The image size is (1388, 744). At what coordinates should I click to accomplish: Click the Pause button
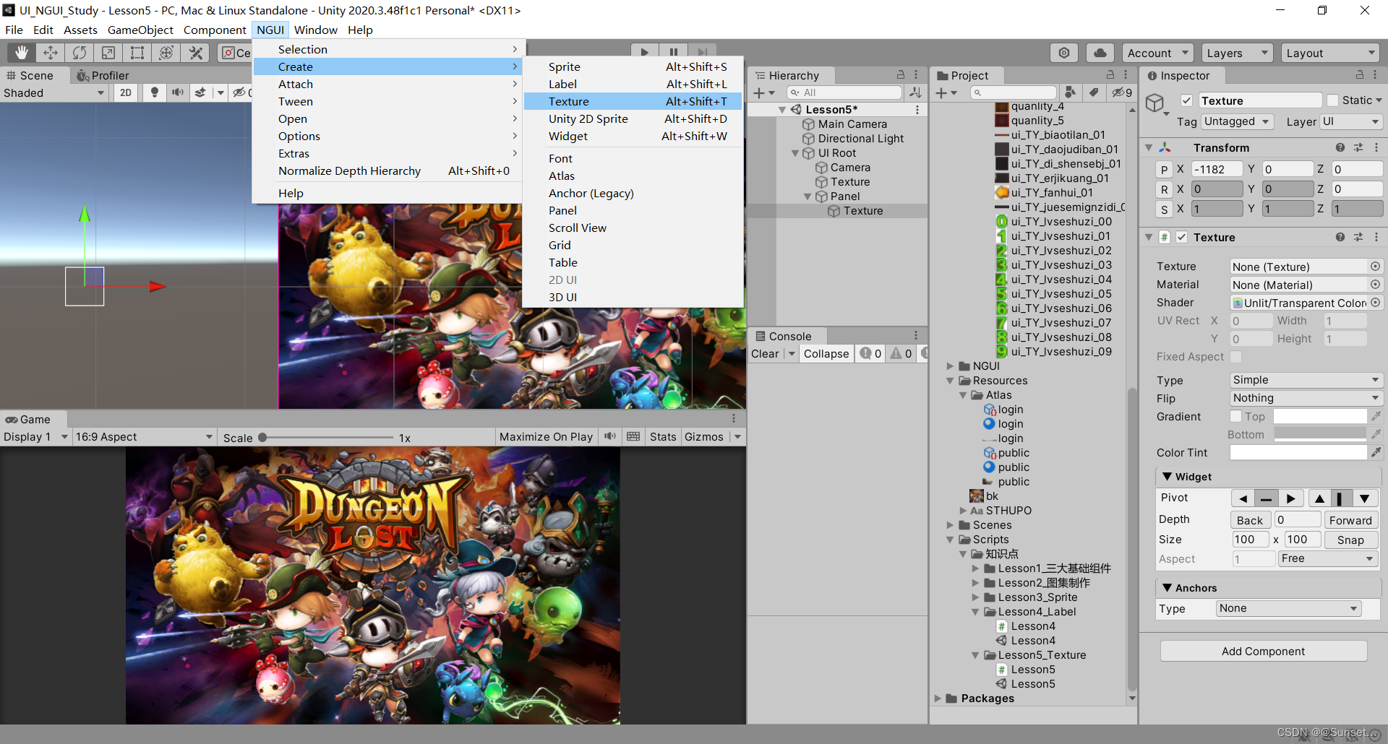pos(673,51)
